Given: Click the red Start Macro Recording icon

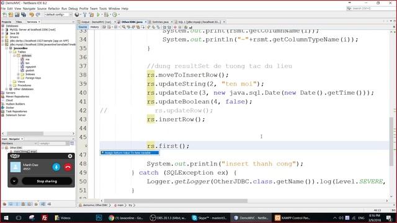Looking at the screenshot, I should [x=175, y=27].
